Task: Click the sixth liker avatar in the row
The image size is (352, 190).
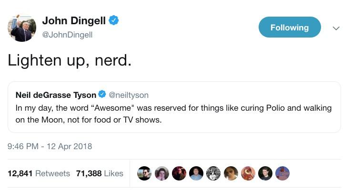Action: (x=231, y=173)
